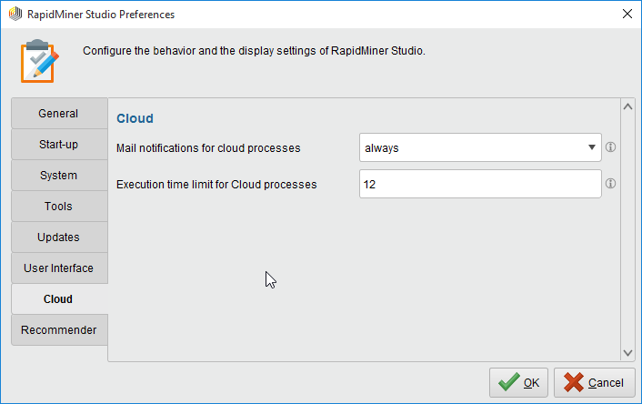Open the Start-up tab
Screen dimensions: 642x404
coord(59,145)
